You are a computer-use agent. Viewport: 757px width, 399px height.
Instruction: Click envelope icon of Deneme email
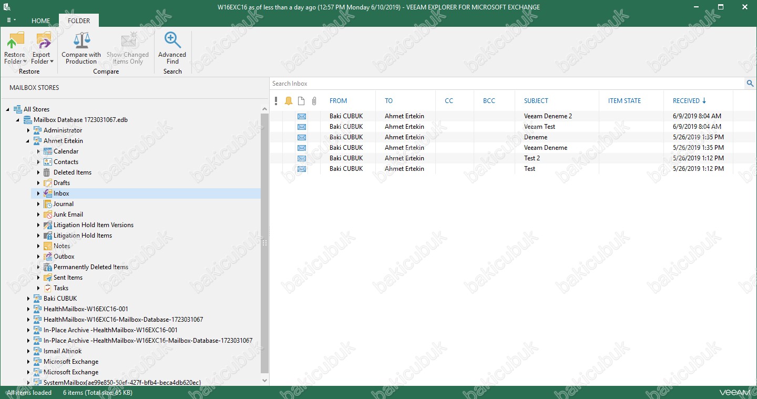[302, 137]
